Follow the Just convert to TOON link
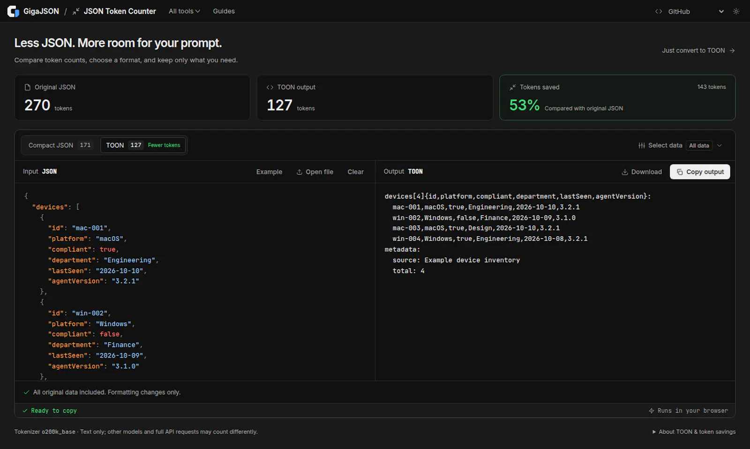The height and width of the screenshot is (449, 750). pos(698,51)
